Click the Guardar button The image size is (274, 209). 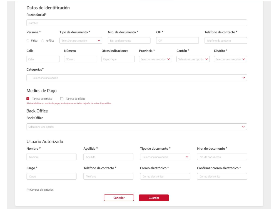(154, 198)
